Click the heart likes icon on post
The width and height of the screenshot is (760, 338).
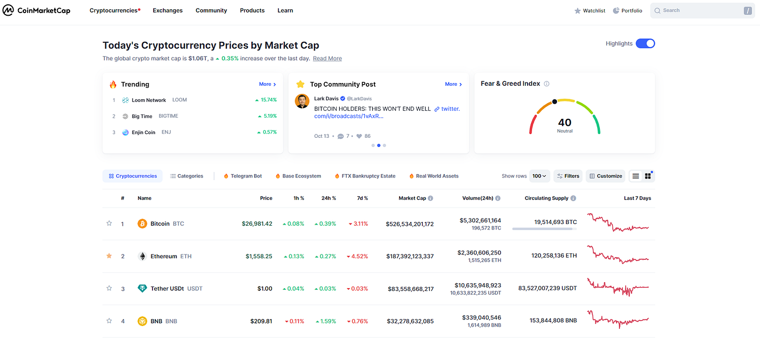[x=358, y=136]
